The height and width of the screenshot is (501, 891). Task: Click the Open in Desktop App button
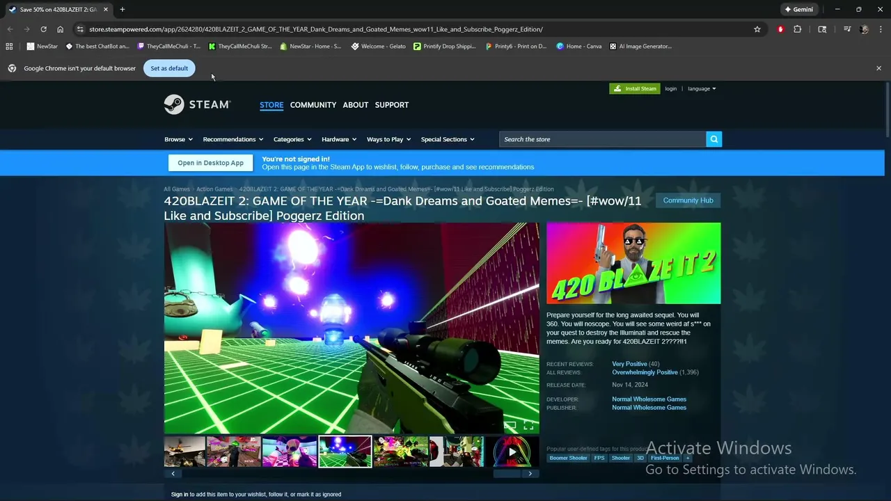(x=210, y=163)
